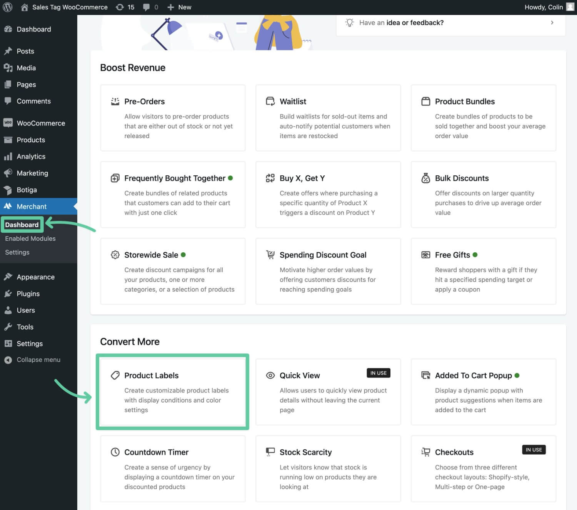Click the Buy X, Get Y icon
This screenshot has width=577, height=510.
(x=270, y=178)
